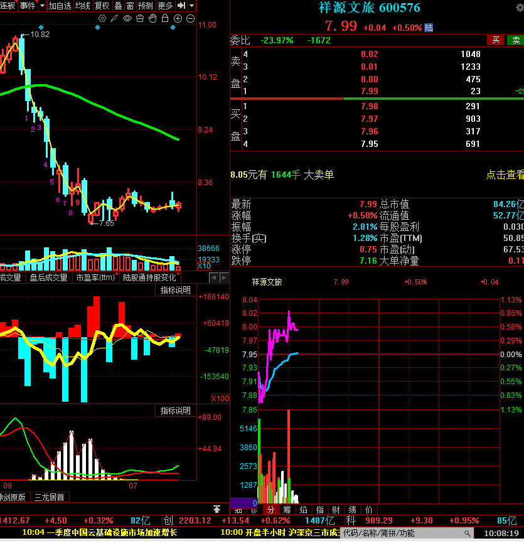Click the green 卖 sell button
Image resolution: width=524 pixels, height=543 pixels.
pos(516,40)
